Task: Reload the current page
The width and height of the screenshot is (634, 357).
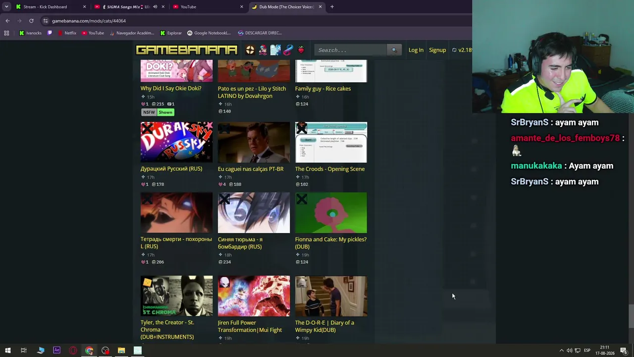Action: point(31,21)
